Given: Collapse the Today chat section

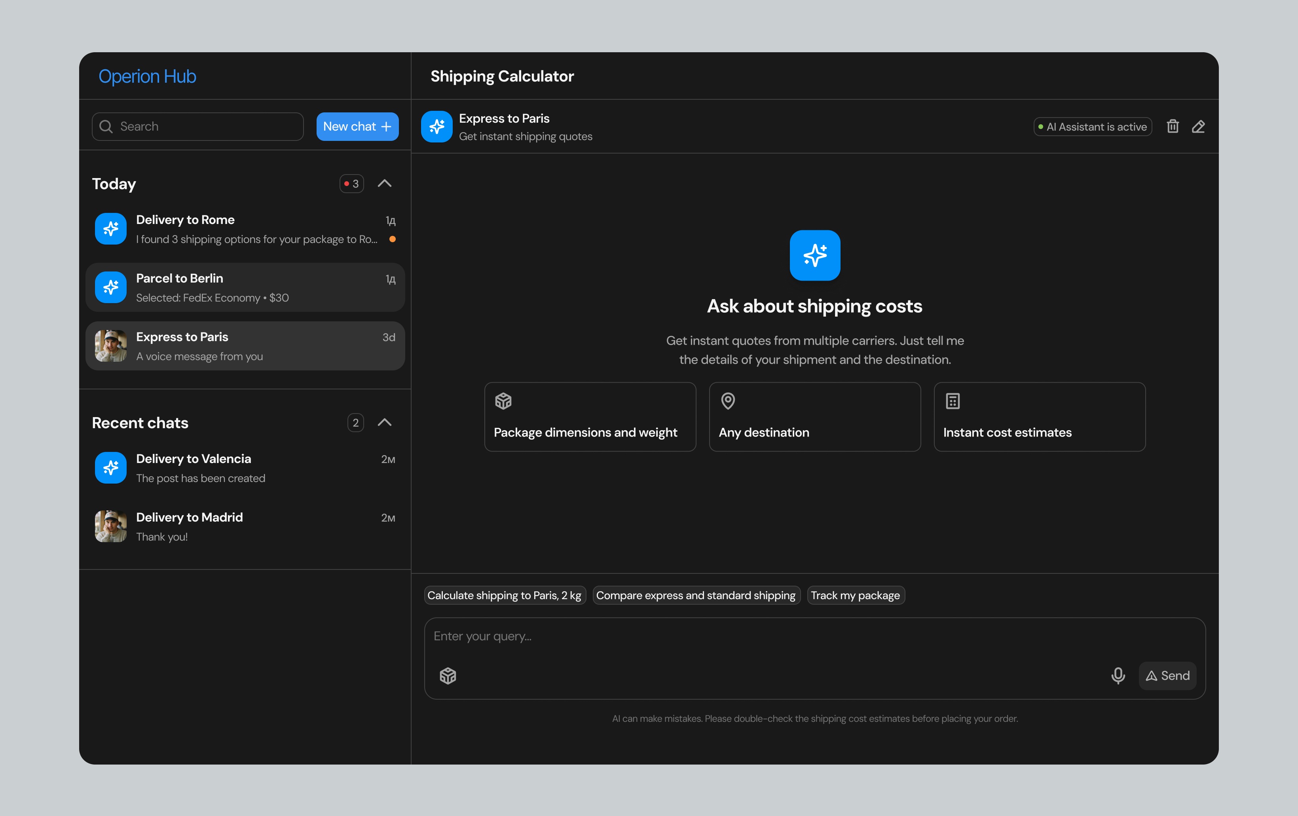Looking at the screenshot, I should click(385, 183).
